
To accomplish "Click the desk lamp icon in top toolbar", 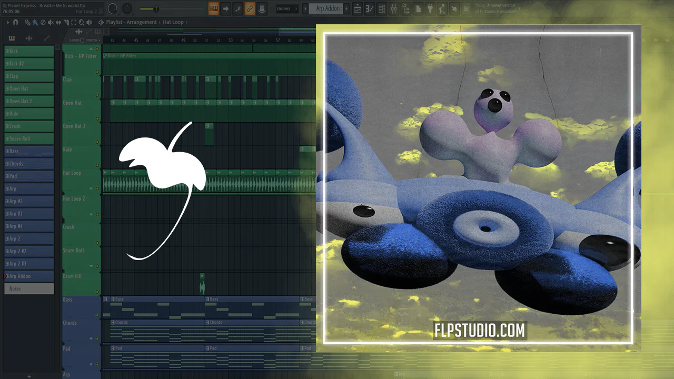I will (x=442, y=8).
